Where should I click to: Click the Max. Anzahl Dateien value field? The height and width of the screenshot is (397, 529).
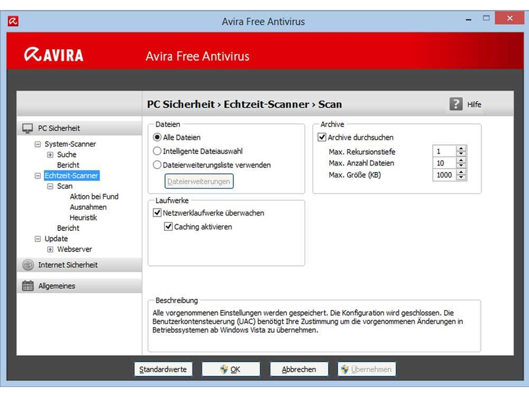(x=444, y=163)
